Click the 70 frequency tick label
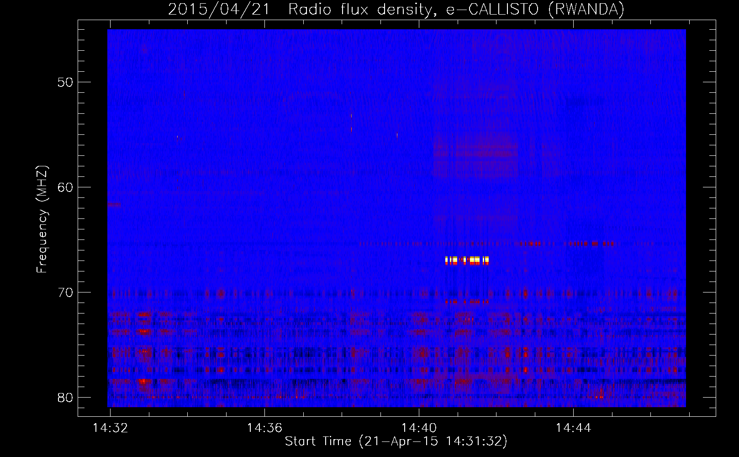Image resolution: width=739 pixels, height=457 pixels. point(65,292)
